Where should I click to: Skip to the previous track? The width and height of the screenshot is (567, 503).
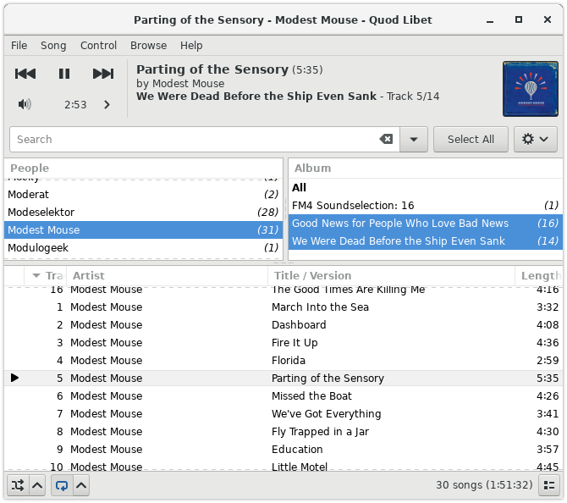pyautogui.click(x=25, y=74)
